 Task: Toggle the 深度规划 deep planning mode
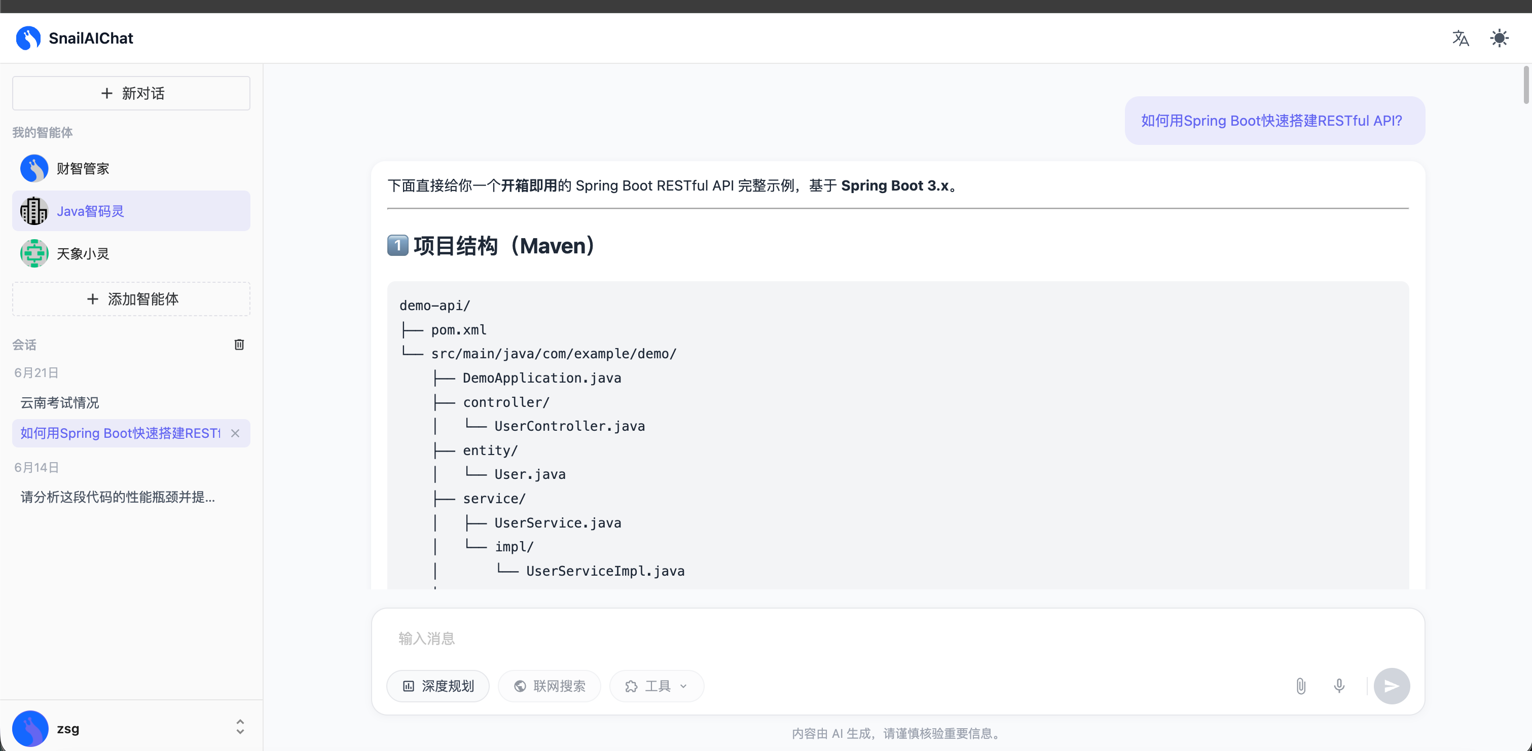click(439, 686)
